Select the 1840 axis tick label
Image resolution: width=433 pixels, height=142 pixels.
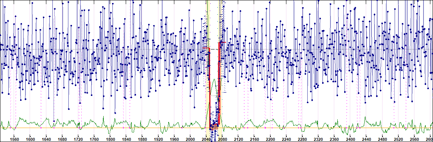(x=126, y=139)
